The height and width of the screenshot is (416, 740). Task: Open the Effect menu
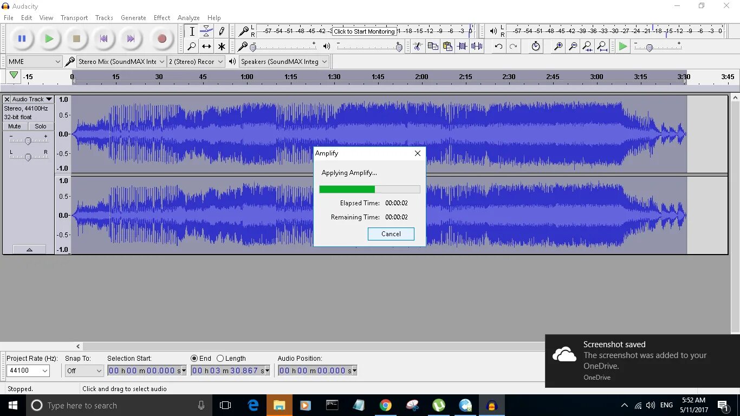click(x=162, y=18)
